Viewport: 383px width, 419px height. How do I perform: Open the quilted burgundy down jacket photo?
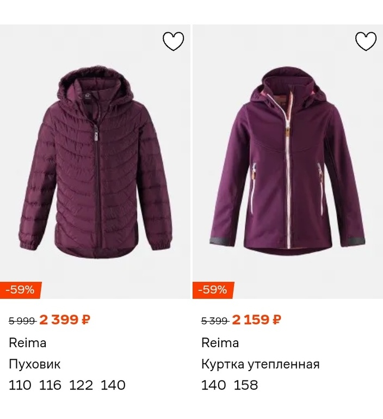click(95, 163)
